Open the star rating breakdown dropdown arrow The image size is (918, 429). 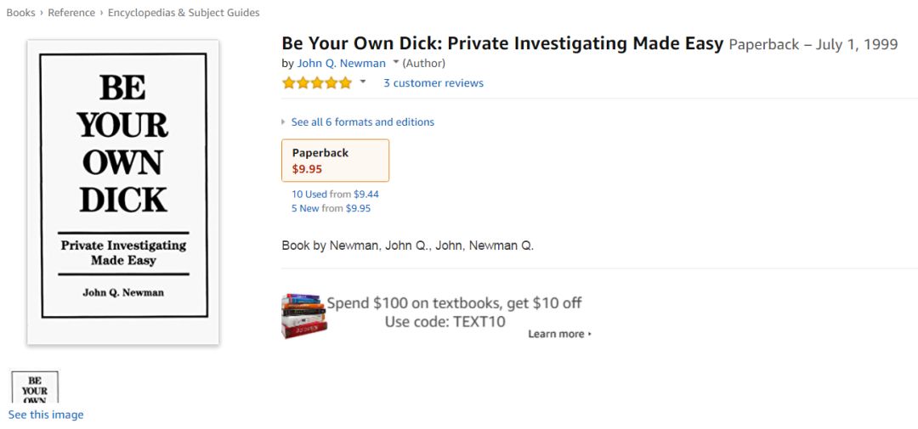pos(363,82)
